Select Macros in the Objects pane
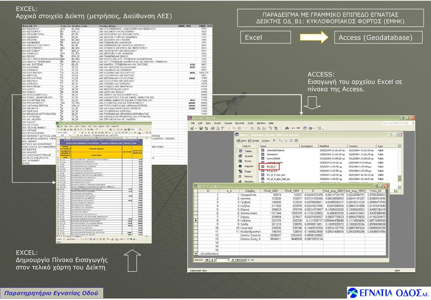 coord(246,176)
